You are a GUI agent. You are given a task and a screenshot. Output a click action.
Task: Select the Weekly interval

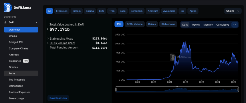(196, 25)
